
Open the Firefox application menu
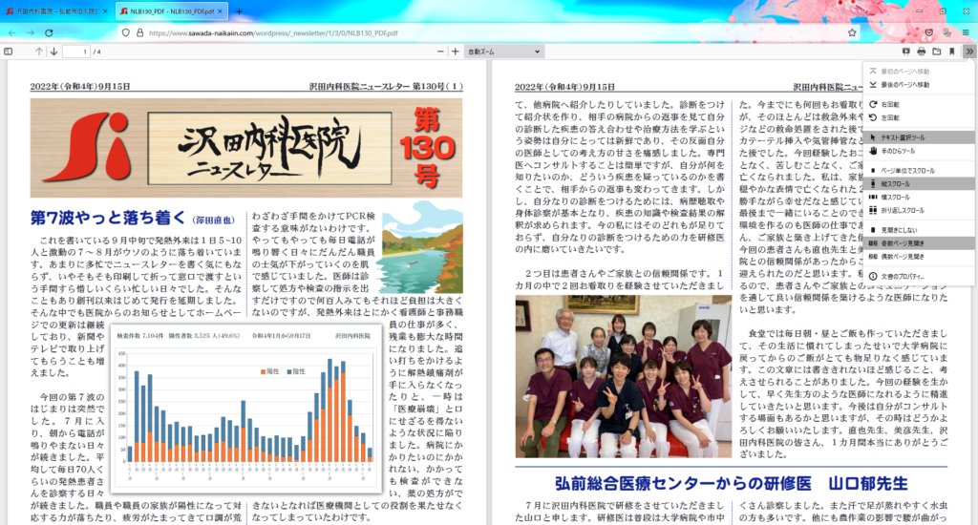(966, 32)
